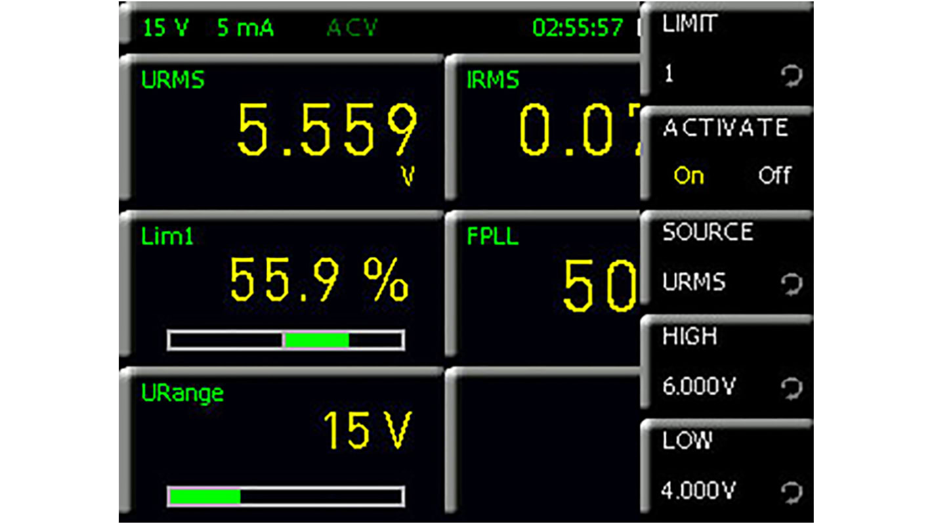Click the URMS label in first cell
The image size is (932, 524).
point(173,80)
